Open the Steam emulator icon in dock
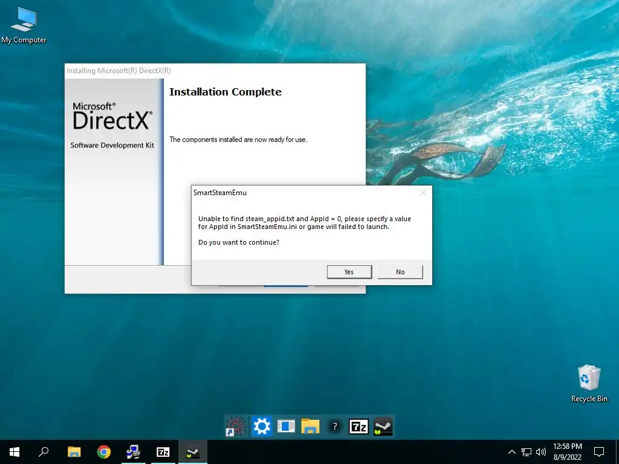619x464 pixels. [383, 427]
